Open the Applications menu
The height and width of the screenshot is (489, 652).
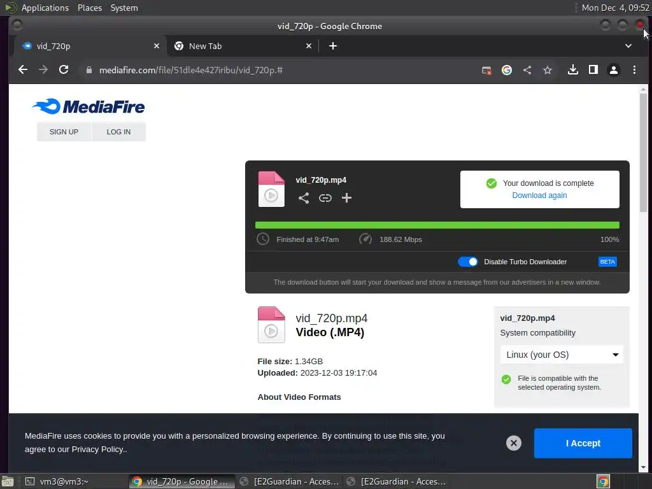tap(45, 8)
